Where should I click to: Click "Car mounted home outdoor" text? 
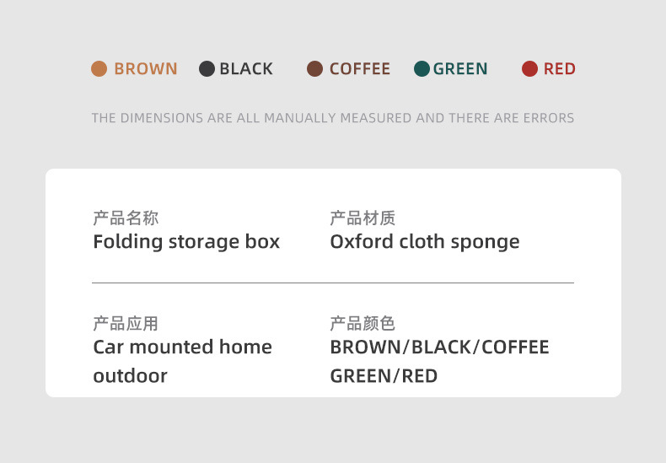click(182, 347)
